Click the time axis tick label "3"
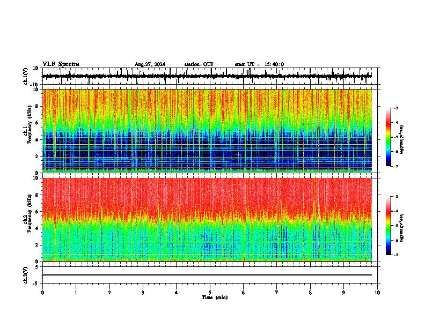The height and width of the screenshot is (328, 425). pos(143,293)
